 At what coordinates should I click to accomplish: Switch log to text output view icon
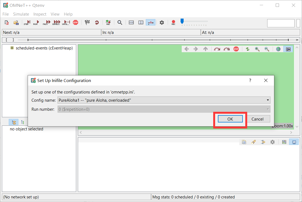pyautogui.click(x=294, y=142)
